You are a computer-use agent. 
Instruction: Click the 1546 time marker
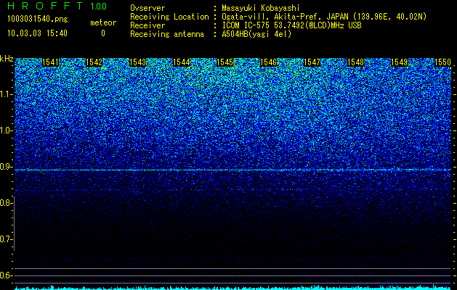click(x=268, y=62)
